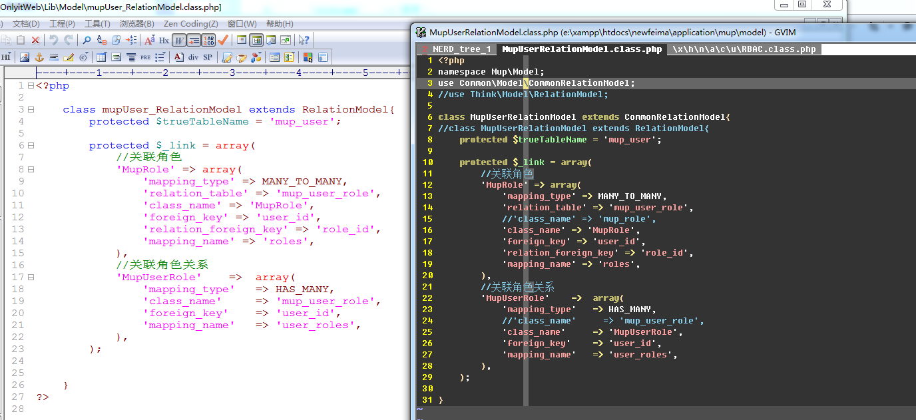Click 'user_roles' string in EditPlus line 21

pos(316,325)
